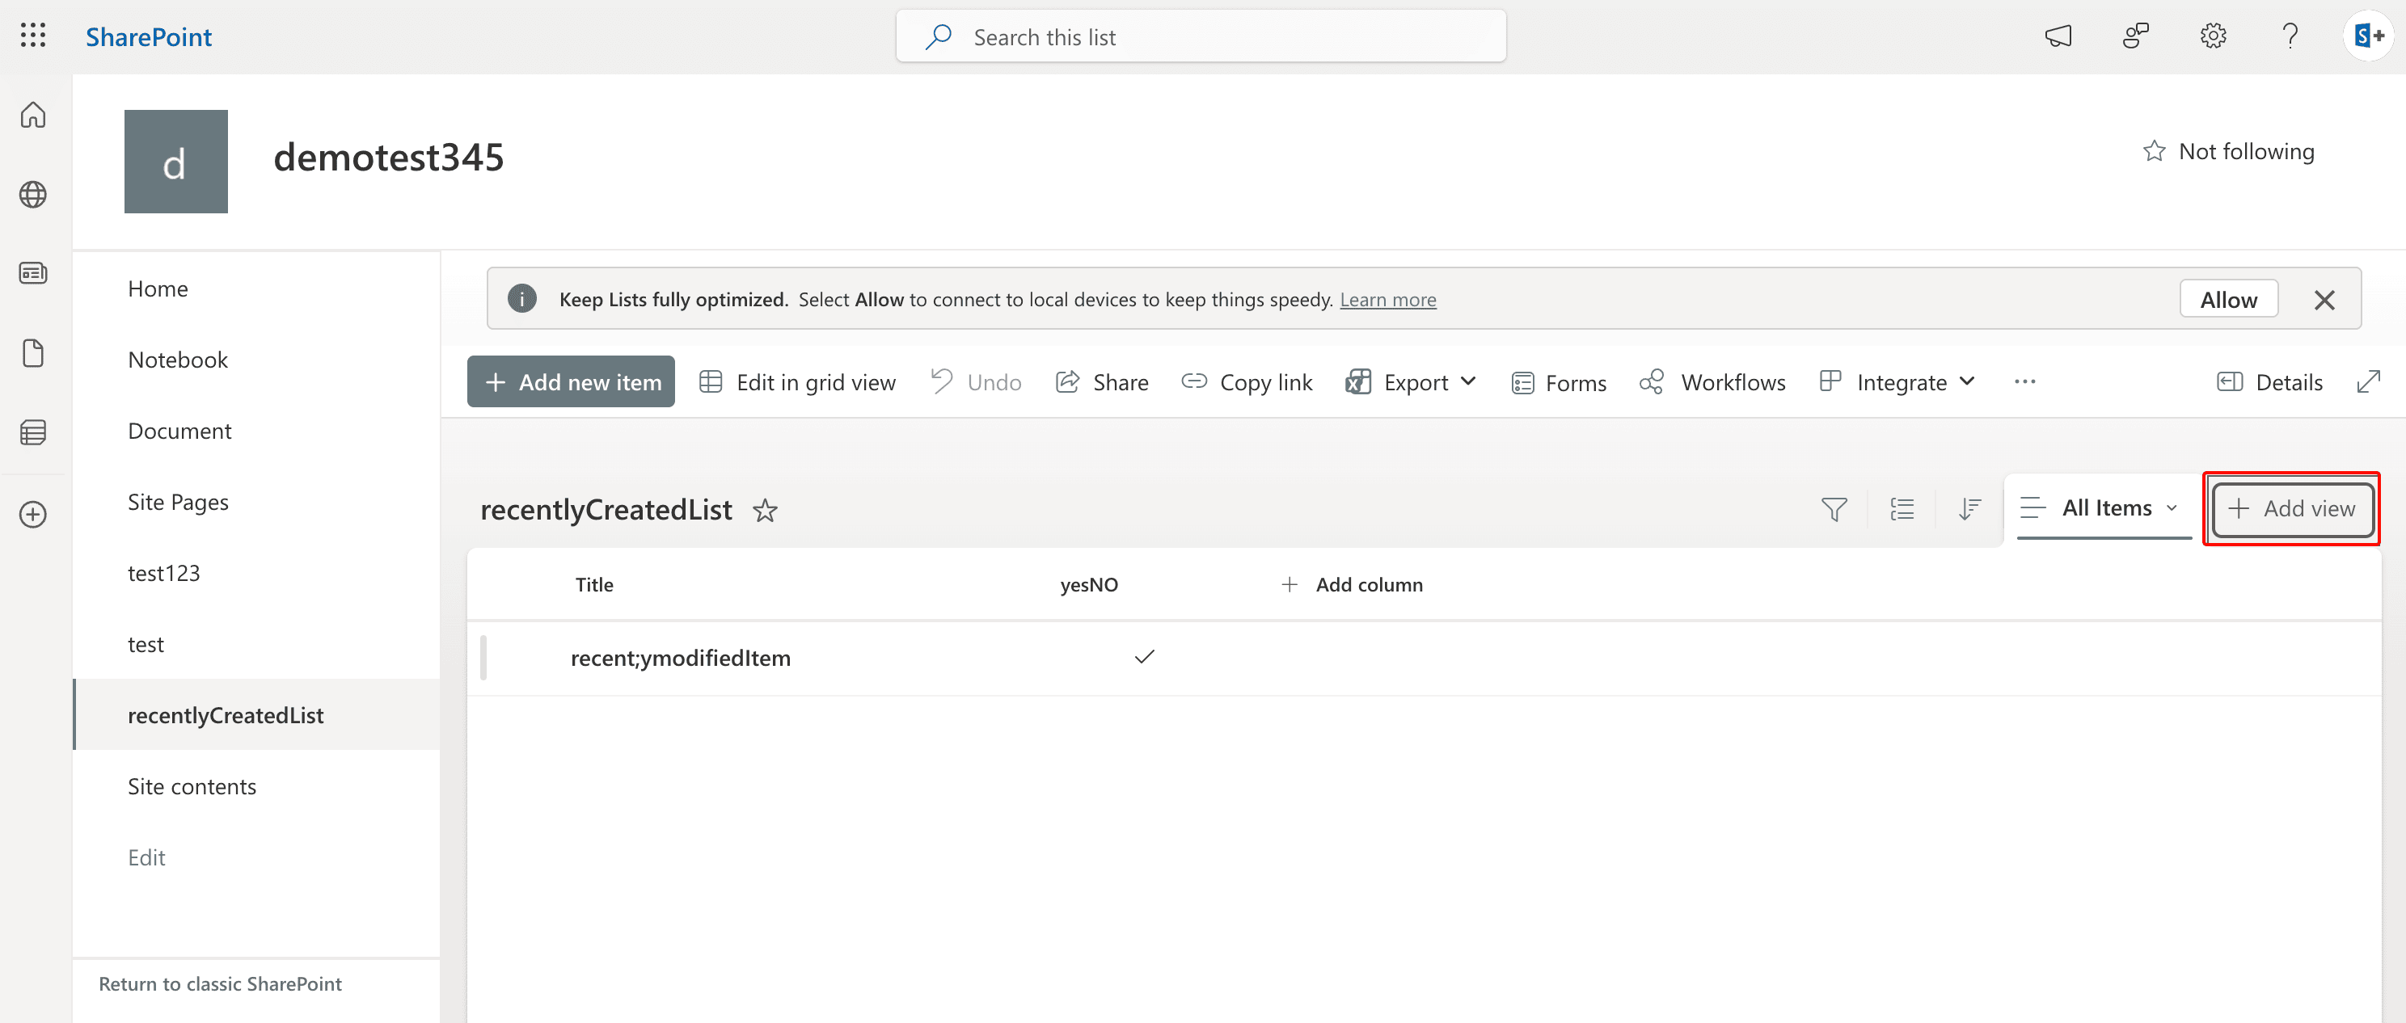This screenshot has height=1023, width=2406.
Task: Expand the Integrate dropdown
Action: tap(1898, 381)
